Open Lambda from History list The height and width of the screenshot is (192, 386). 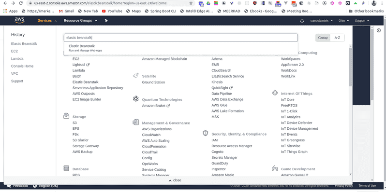click(17, 59)
